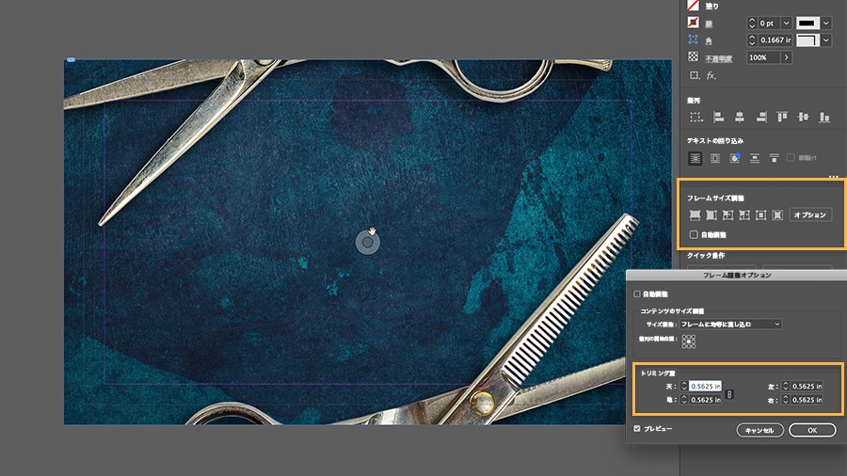Image resolution: width=847 pixels, height=476 pixels.
Task: Click the 地 bottom crop stepper
Action: click(684, 400)
